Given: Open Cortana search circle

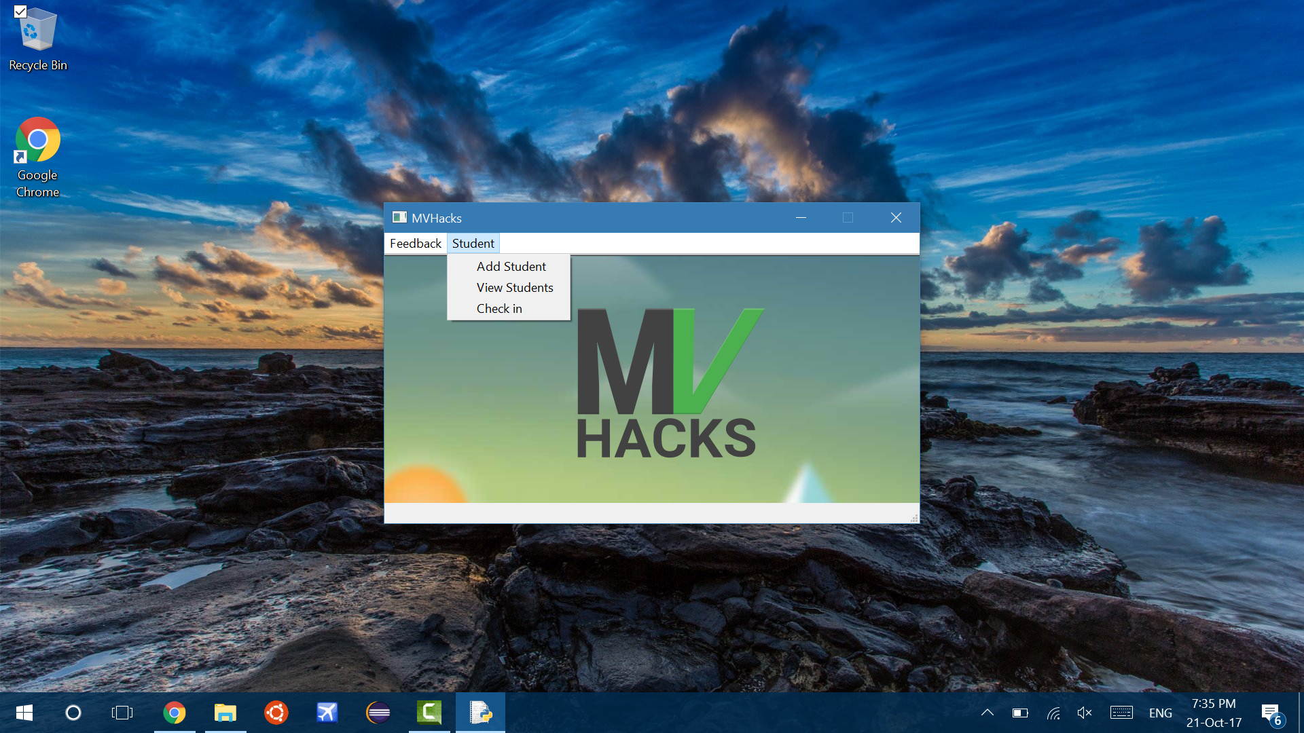Looking at the screenshot, I should (x=73, y=713).
